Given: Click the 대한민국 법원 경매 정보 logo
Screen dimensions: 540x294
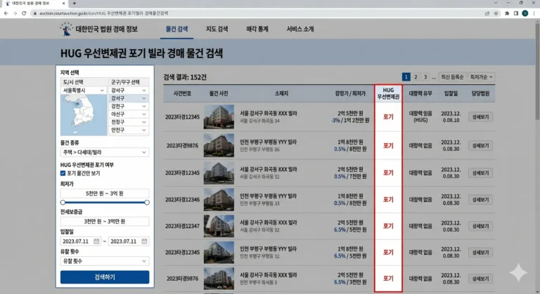Looking at the screenshot, I should click(x=99, y=29).
